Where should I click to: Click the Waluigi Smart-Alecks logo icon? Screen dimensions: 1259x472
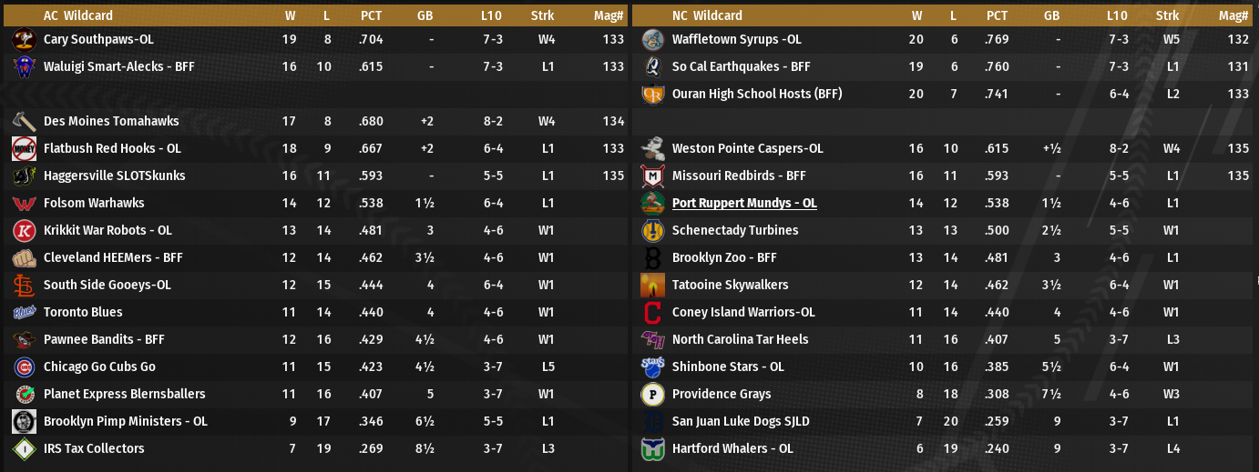(x=24, y=67)
